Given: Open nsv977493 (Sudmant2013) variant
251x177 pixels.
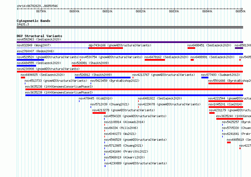Looking at the screenshot, I should [221, 75].
